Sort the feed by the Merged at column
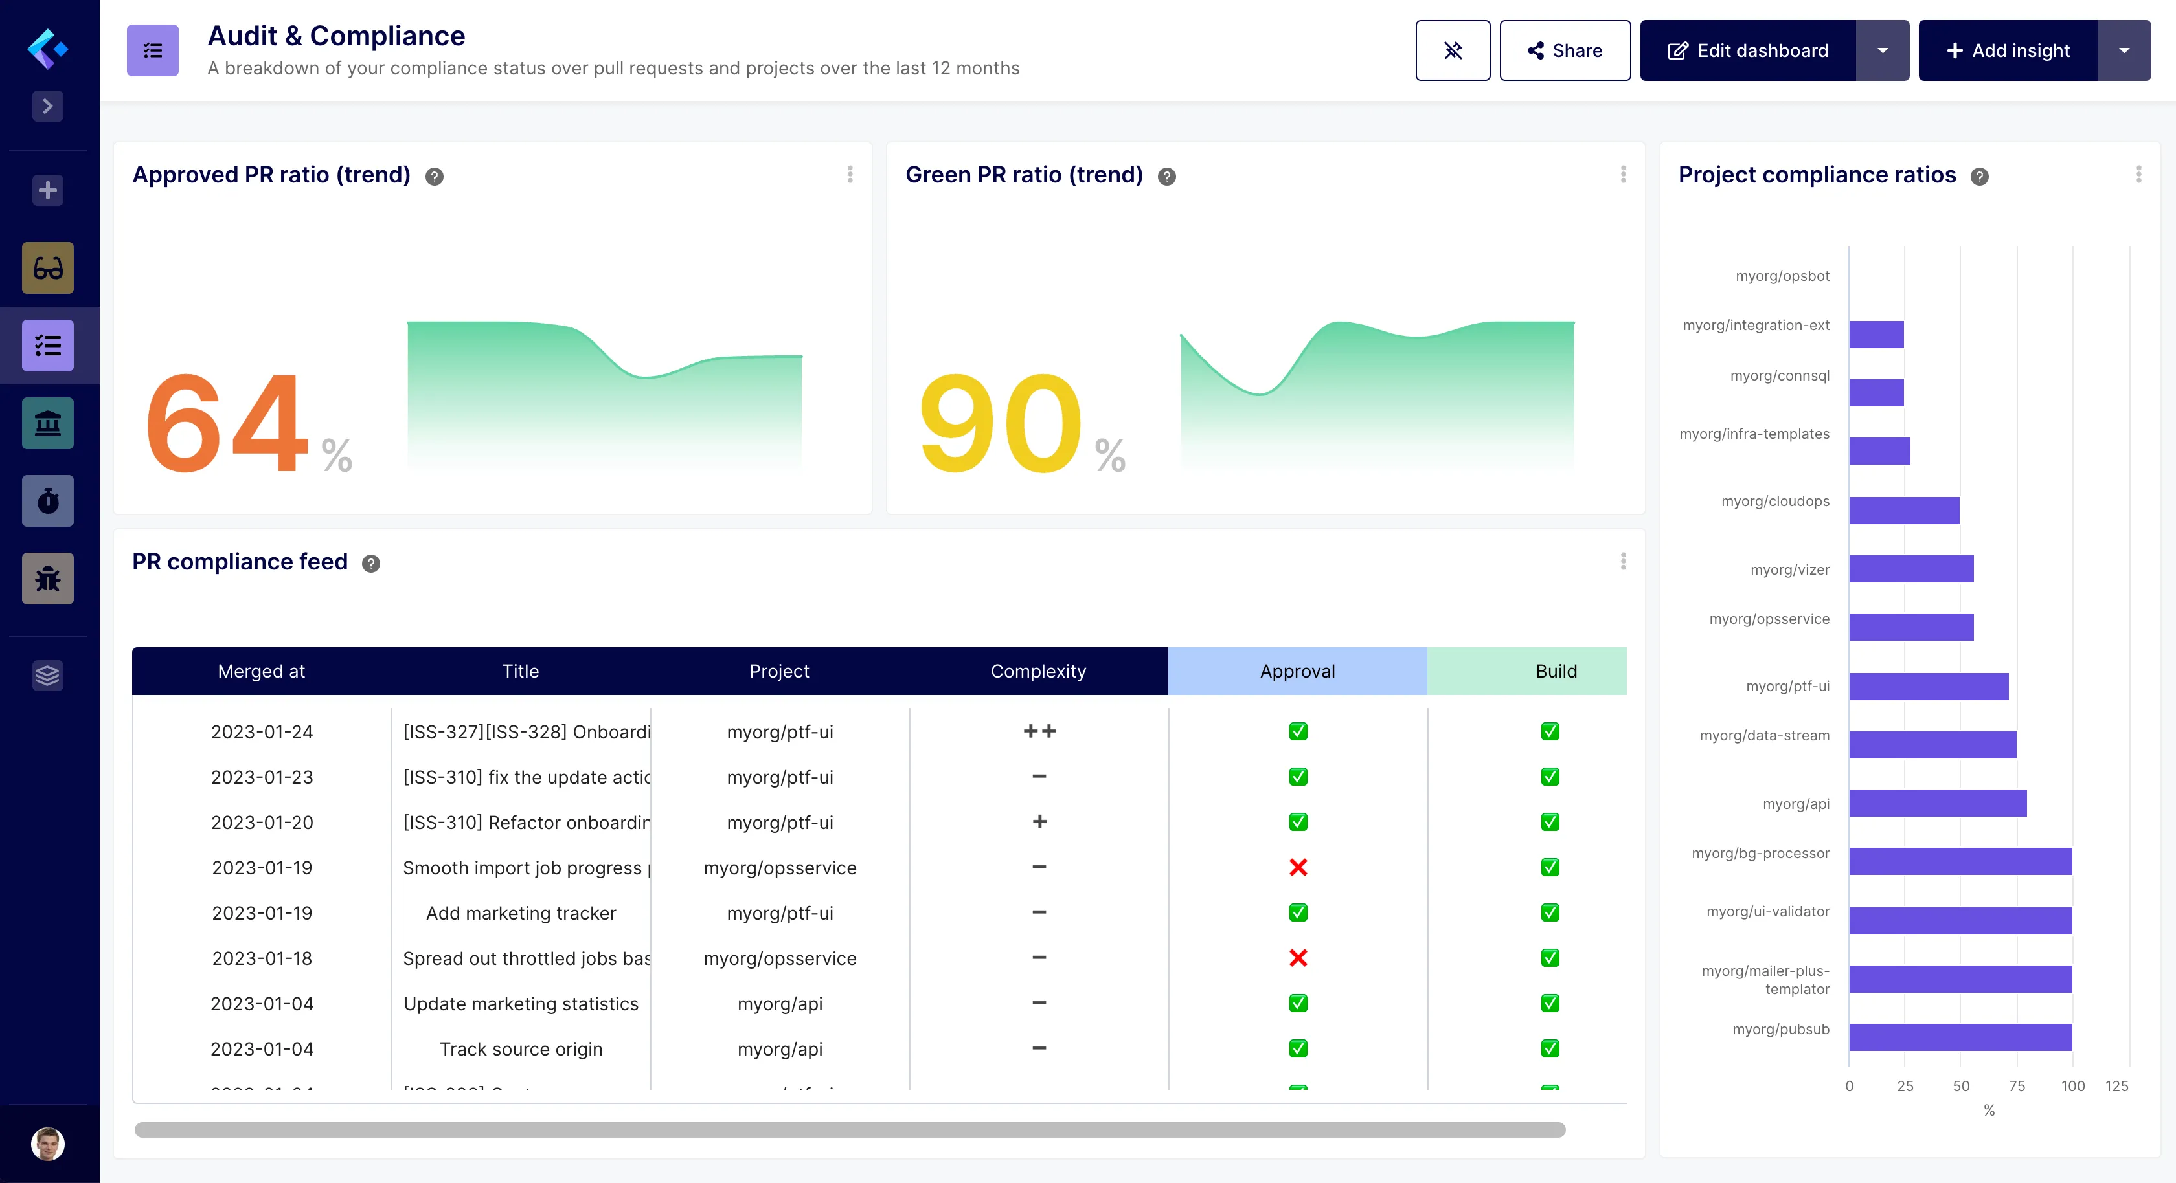This screenshot has height=1183, width=2176. coord(261,671)
